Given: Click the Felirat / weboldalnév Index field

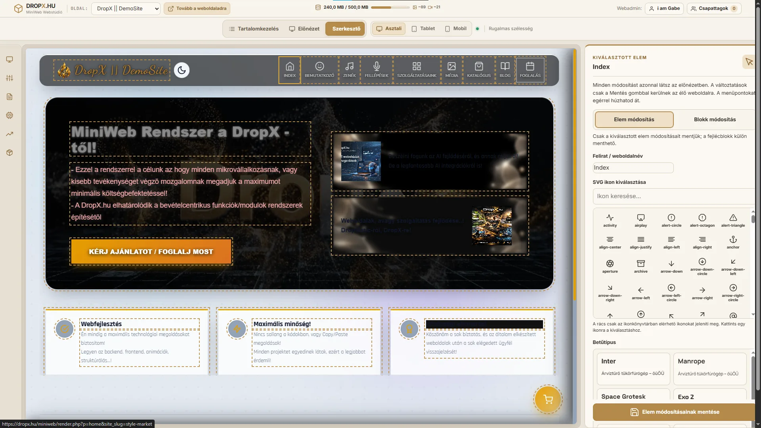Looking at the screenshot, I should [x=633, y=168].
